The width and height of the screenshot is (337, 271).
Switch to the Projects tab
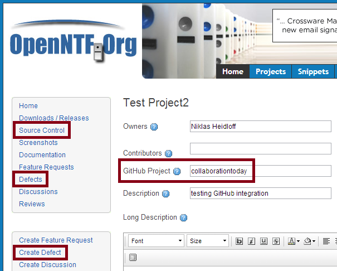[x=271, y=71]
